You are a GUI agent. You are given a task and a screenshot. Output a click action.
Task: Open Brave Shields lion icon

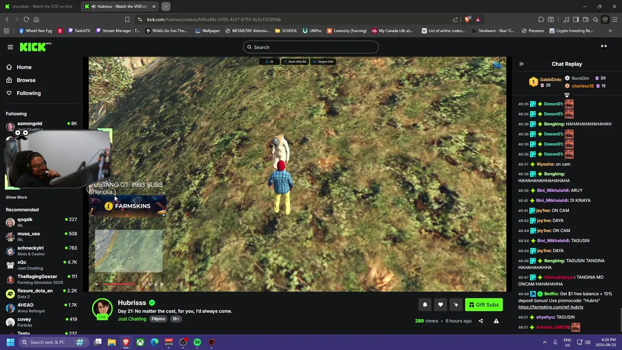pyautogui.click(x=467, y=19)
